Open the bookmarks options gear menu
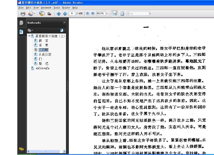Screen dimensions: 214x155 coord(30,30)
